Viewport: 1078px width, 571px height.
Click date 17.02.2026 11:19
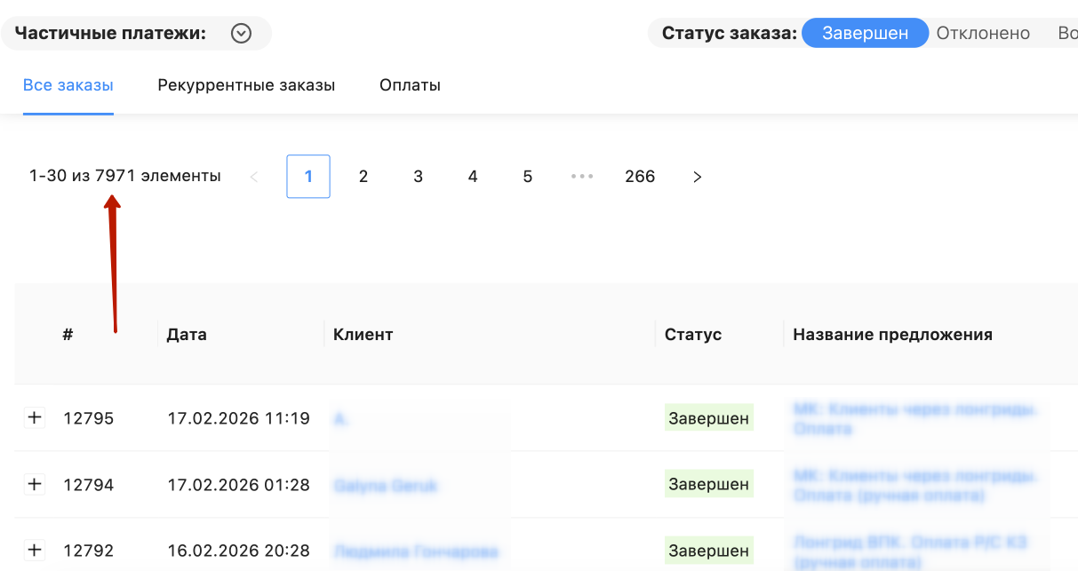tap(238, 418)
